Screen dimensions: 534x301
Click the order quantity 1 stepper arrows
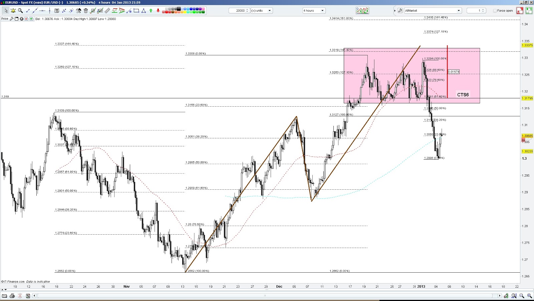coord(483,11)
